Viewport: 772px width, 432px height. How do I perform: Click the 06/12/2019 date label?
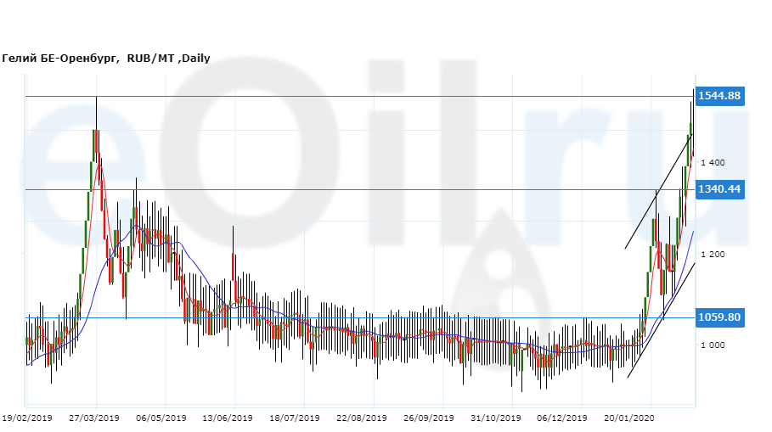pyautogui.click(x=562, y=418)
